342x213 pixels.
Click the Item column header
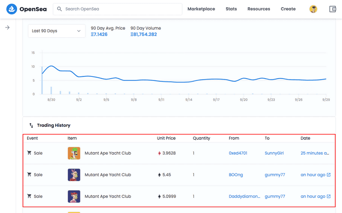72,138
